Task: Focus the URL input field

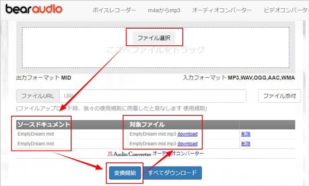Action: click(x=153, y=96)
